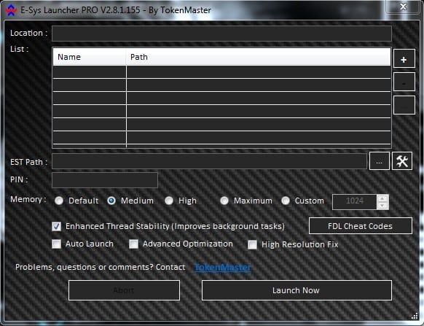Open FDL Cheat Codes

361,226
